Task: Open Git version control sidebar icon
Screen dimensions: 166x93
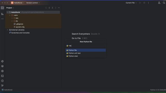Action: pyautogui.click(x=2, y=86)
